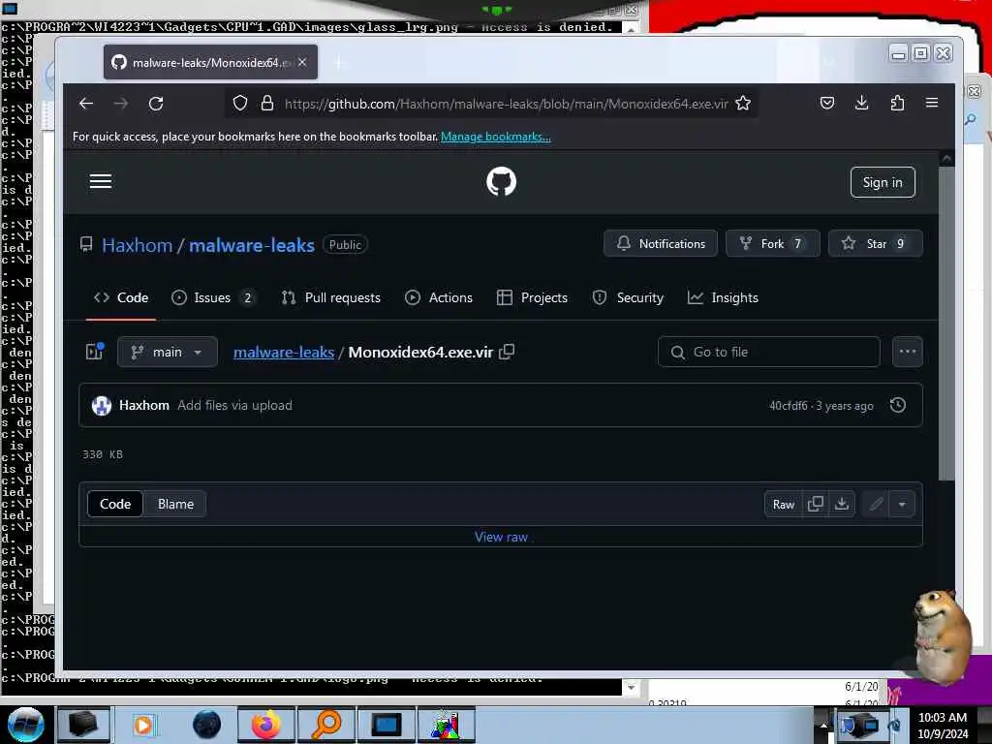Open the Insights tab
The width and height of the screenshot is (992, 744).
coord(723,297)
